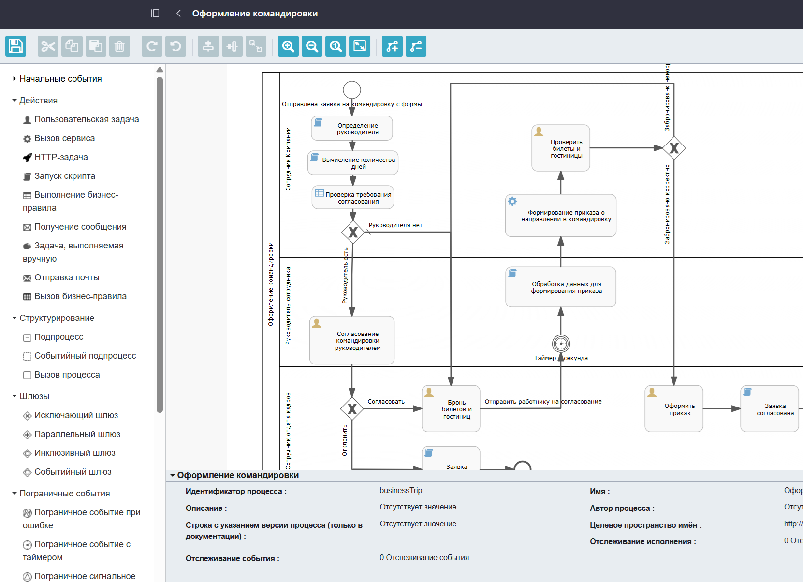The width and height of the screenshot is (803, 582).
Task: Pick Выполнение бизнес-правила from the palette
Action: tap(71, 201)
